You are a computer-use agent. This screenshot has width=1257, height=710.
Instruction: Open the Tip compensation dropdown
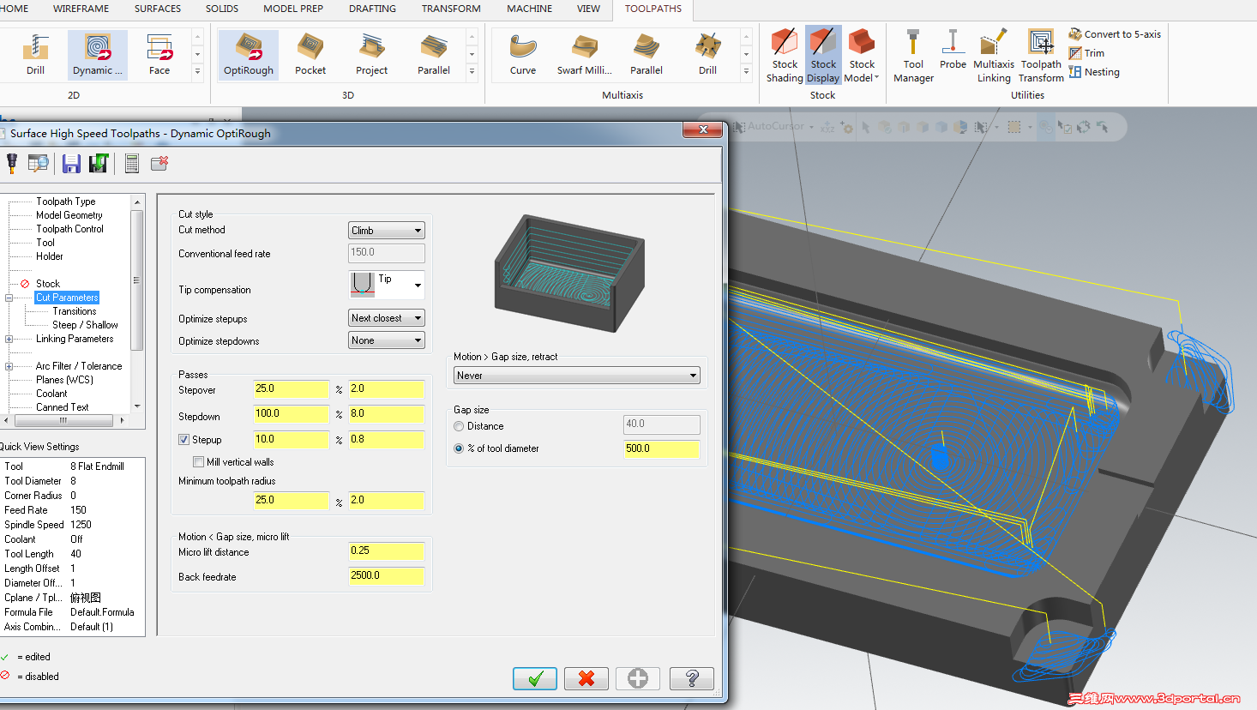(387, 284)
